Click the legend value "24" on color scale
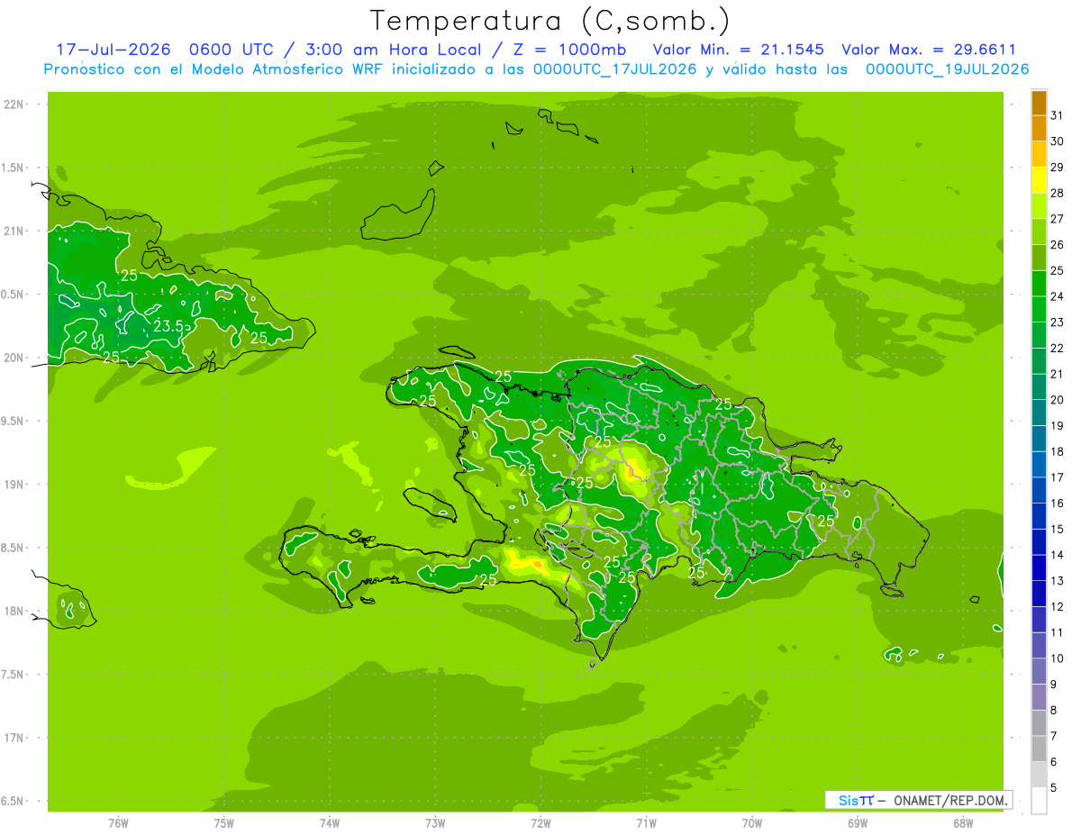This screenshot has width=1081, height=835. [1057, 296]
